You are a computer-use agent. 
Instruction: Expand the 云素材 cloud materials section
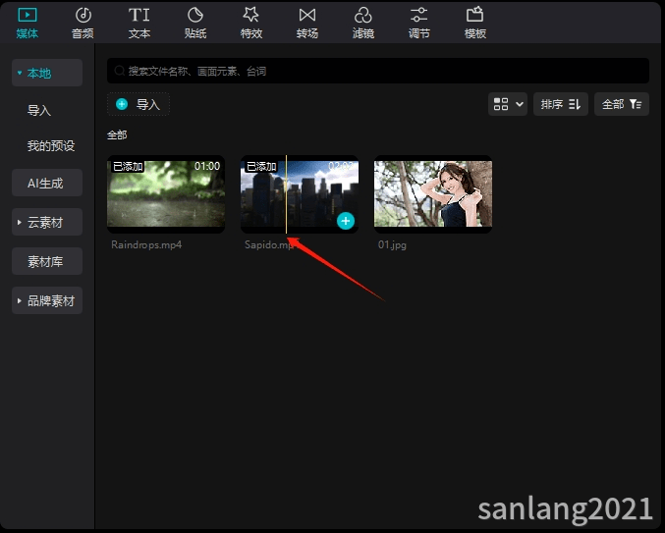coord(47,222)
